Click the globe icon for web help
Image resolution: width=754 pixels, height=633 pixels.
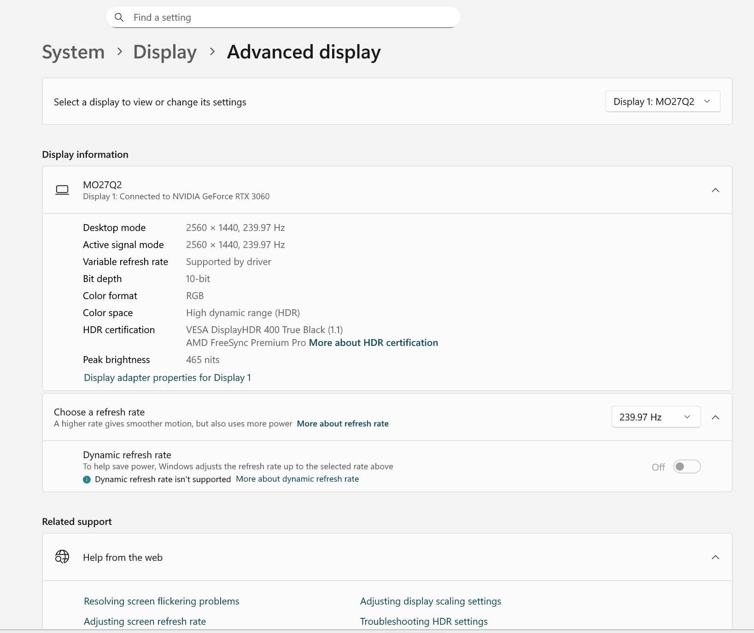tap(62, 557)
